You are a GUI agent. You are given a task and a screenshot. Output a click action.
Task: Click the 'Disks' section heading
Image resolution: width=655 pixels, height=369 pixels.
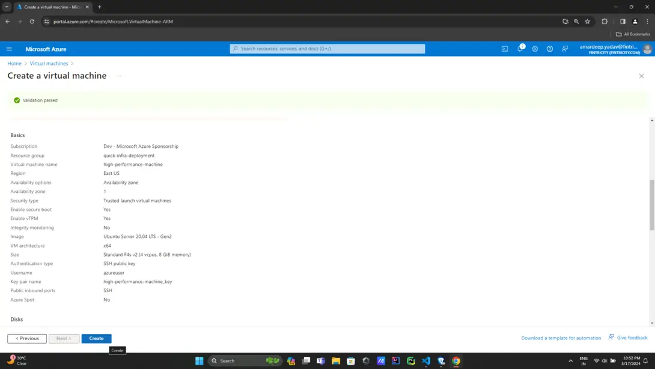point(17,319)
